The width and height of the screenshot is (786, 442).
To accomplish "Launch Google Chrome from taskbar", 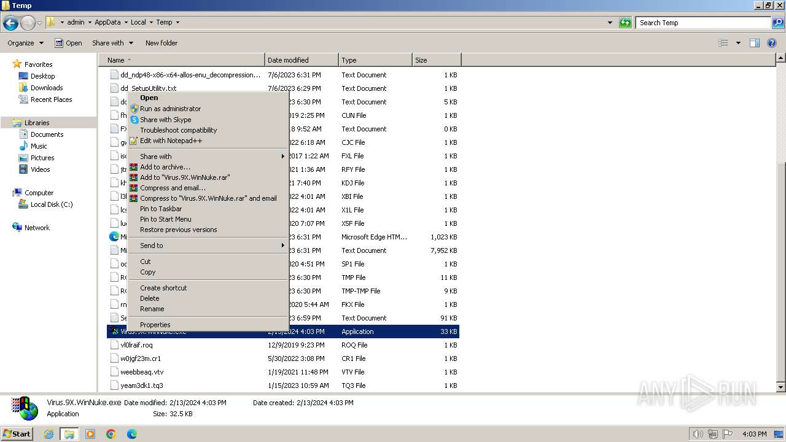I will coord(111,434).
